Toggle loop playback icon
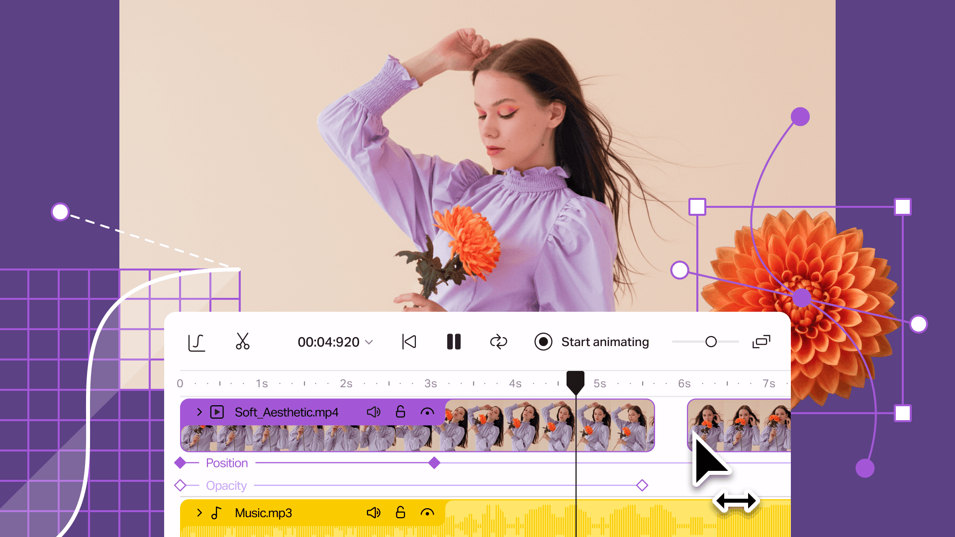 [x=498, y=342]
